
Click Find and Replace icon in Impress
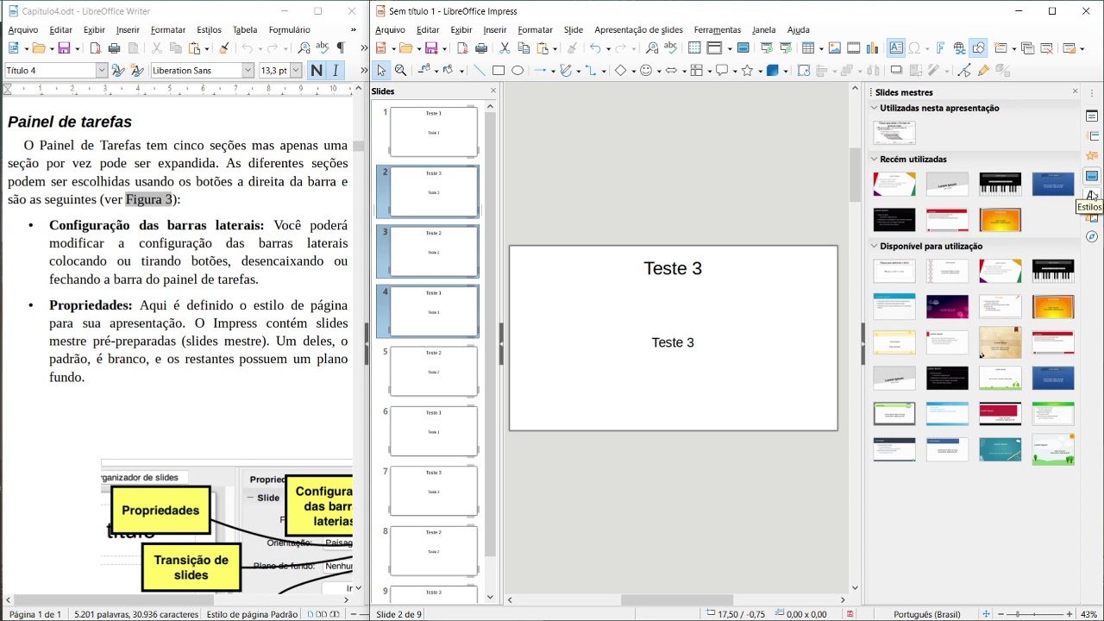pos(651,48)
